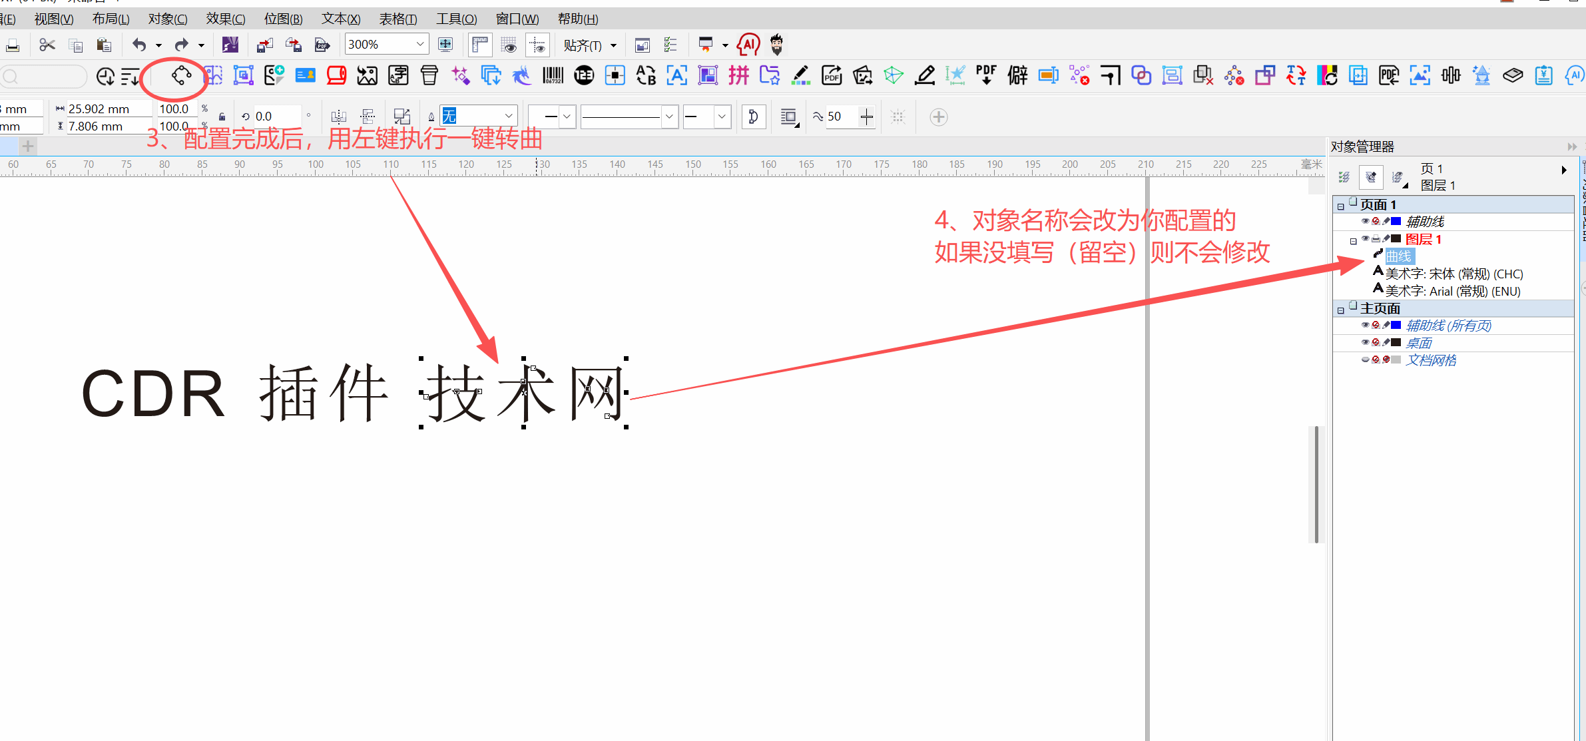Click the scissors cut icon
This screenshot has width=1586, height=741.
pyautogui.click(x=47, y=45)
